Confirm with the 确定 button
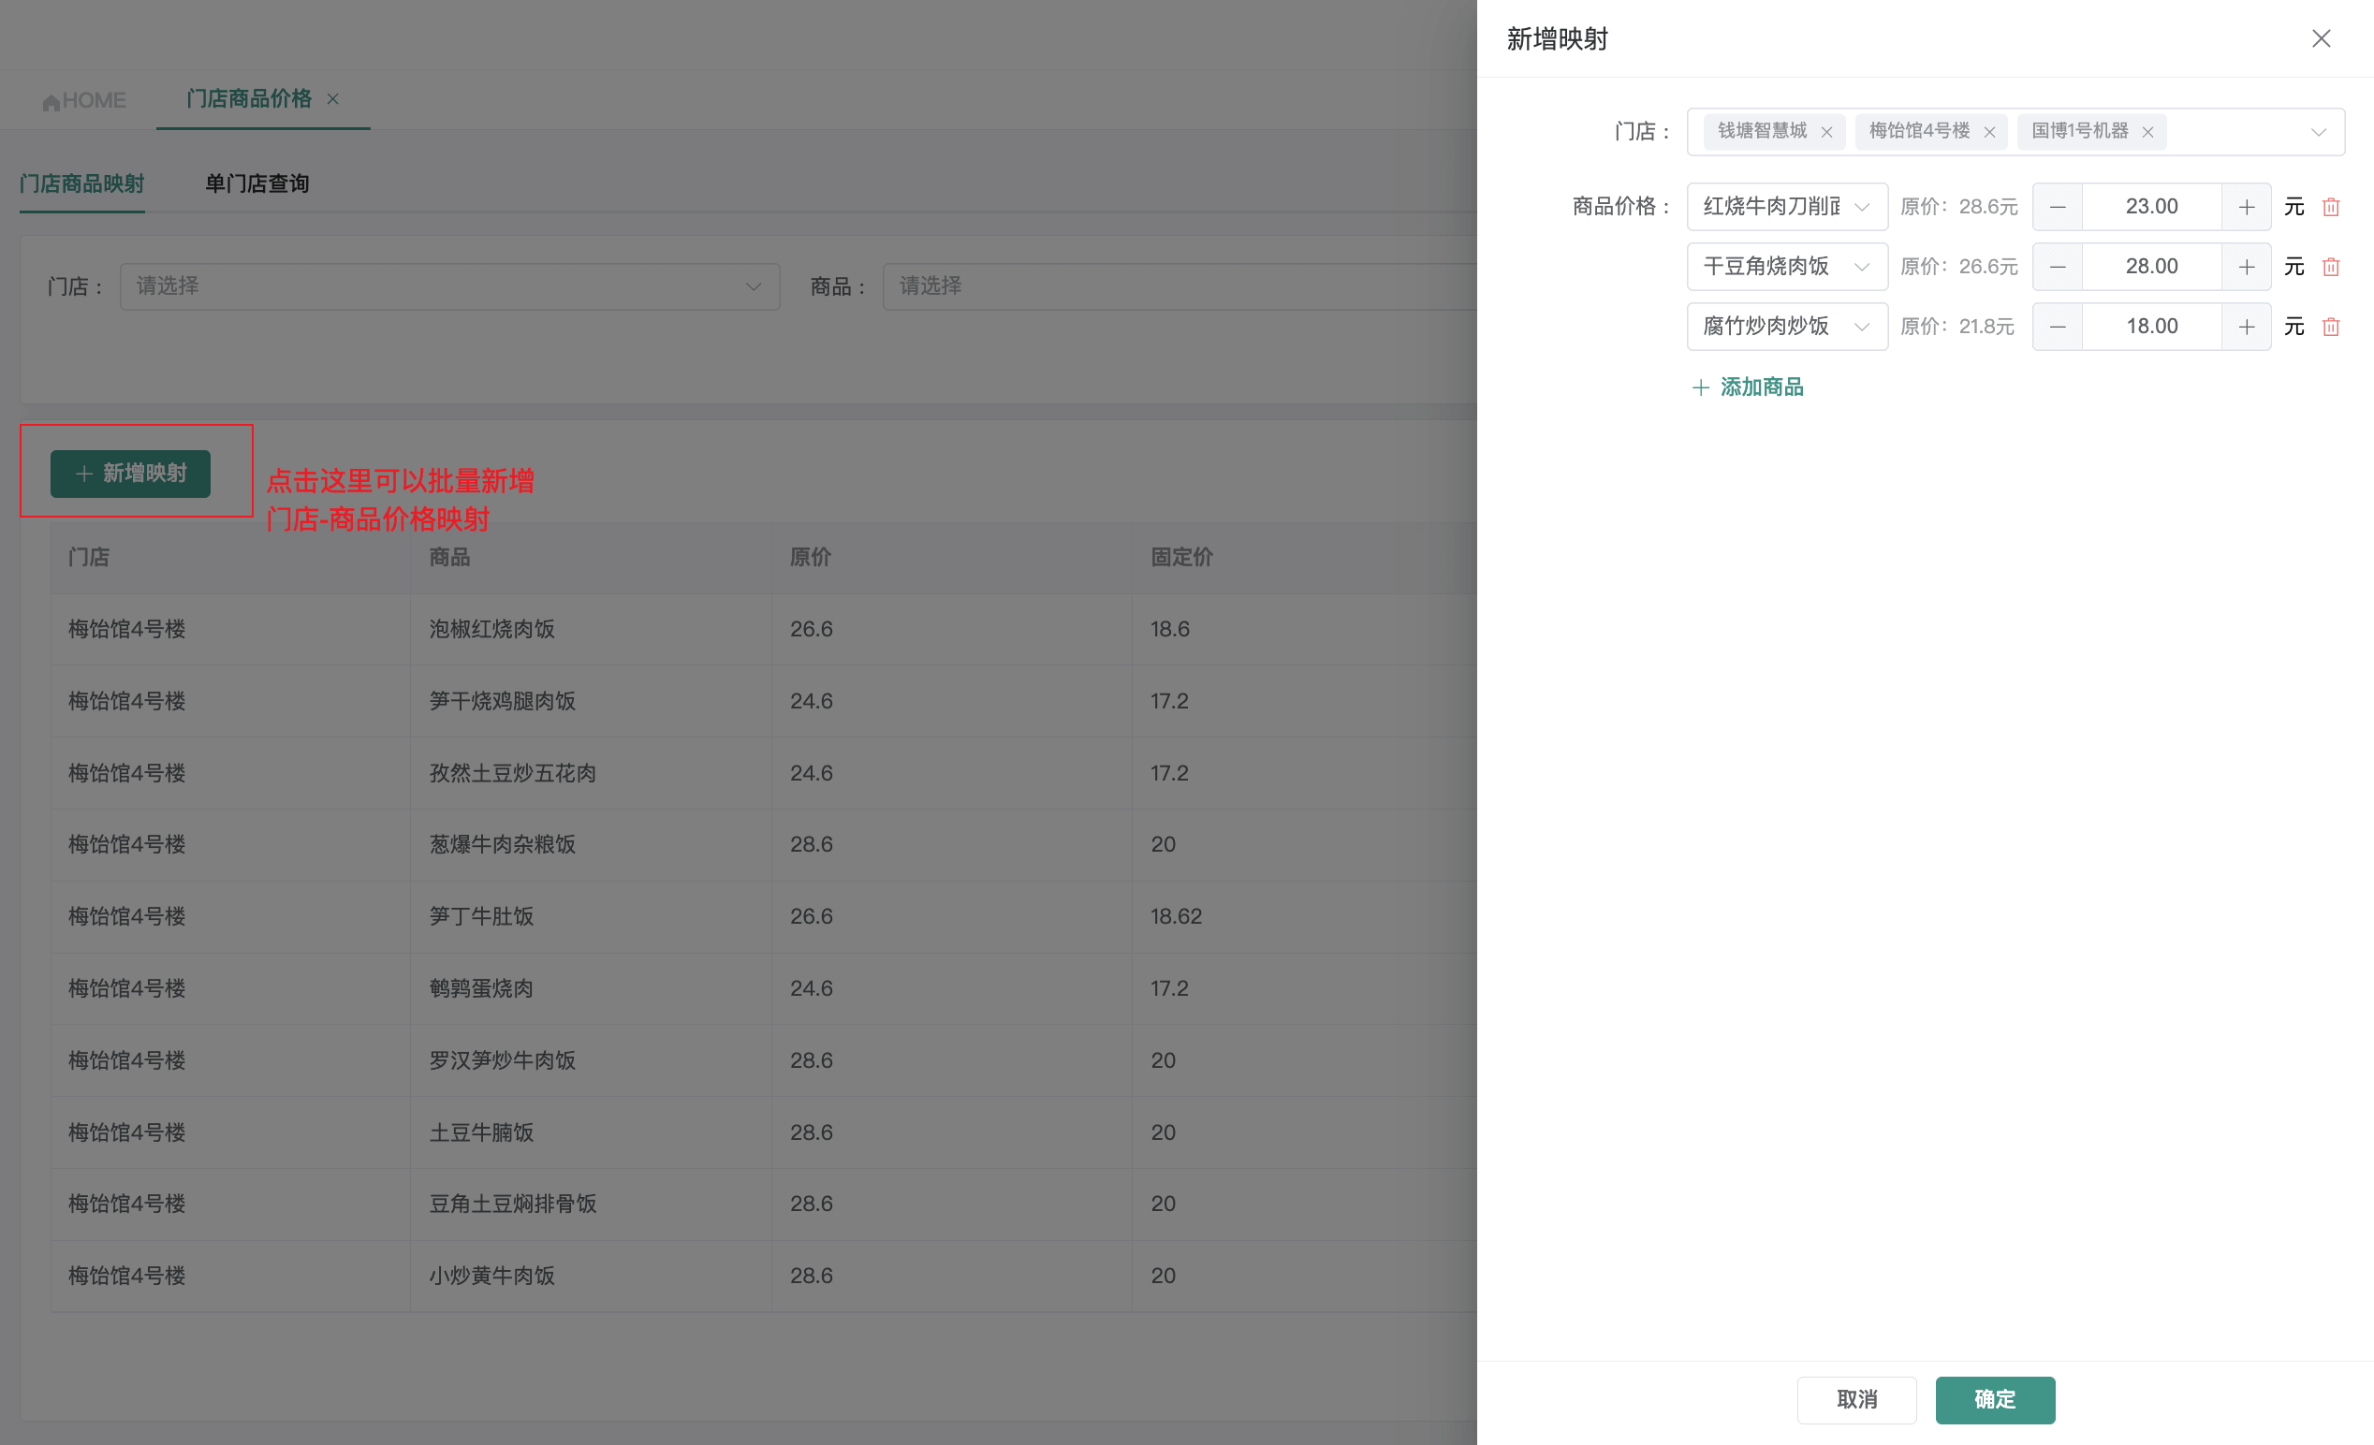The height and width of the screenshot is (1445, 2374). coord(1996,1399)
